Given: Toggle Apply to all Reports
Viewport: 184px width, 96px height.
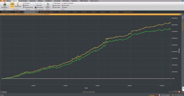Looking at the screenshot, I should click(68, 3).
